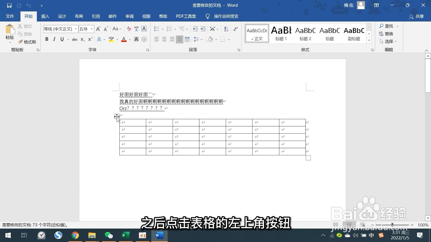The width and height of the screenshot is (431, 242).
Task: Align paragraph to the left
Action: click(157, 39)
